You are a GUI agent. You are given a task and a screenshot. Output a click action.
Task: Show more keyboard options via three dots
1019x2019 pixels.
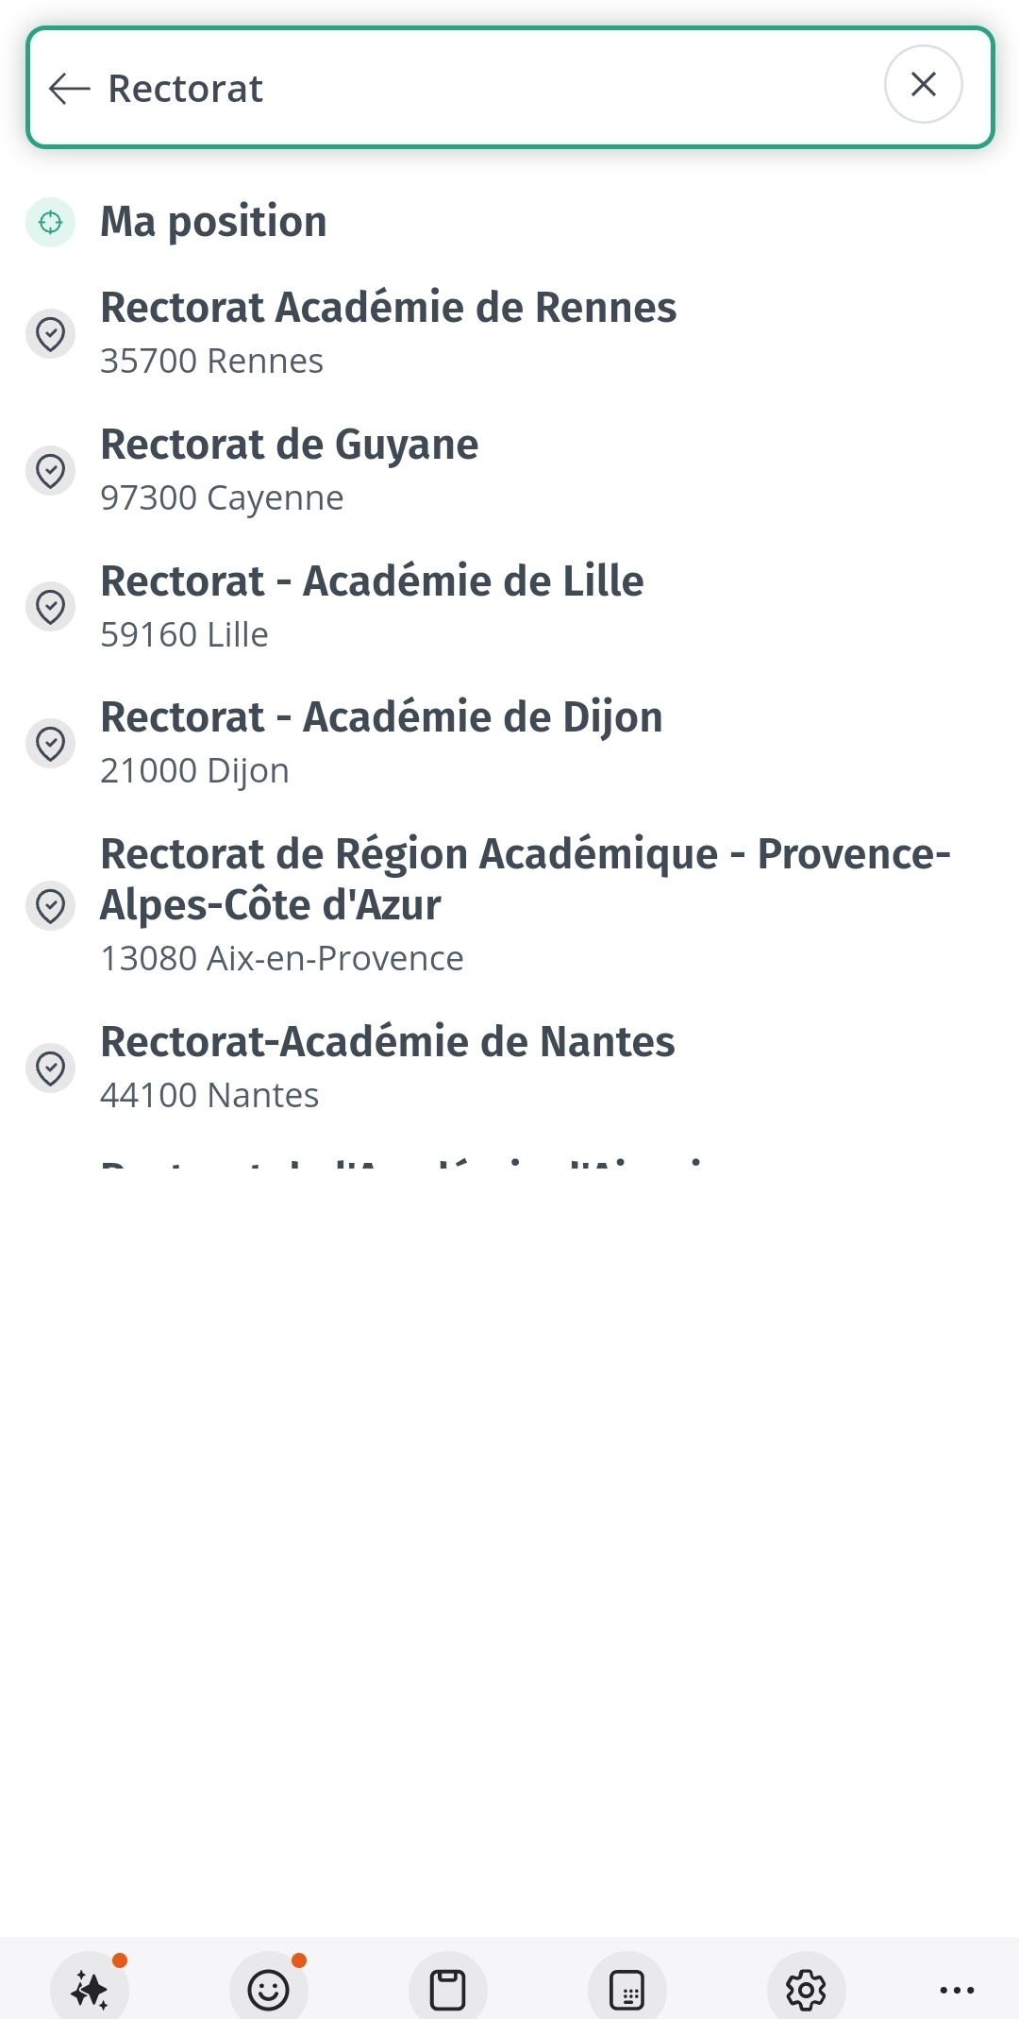tap(957, 1989)
